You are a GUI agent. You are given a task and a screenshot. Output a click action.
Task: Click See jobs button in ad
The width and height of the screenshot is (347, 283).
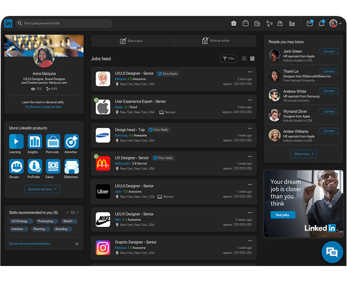(x=283, y=215)
